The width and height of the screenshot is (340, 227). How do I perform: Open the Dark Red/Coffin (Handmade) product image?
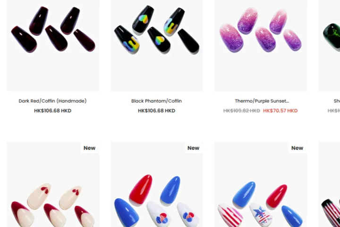53,45
